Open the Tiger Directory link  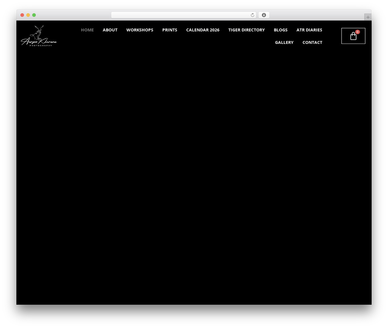click(x=246, y=30)
